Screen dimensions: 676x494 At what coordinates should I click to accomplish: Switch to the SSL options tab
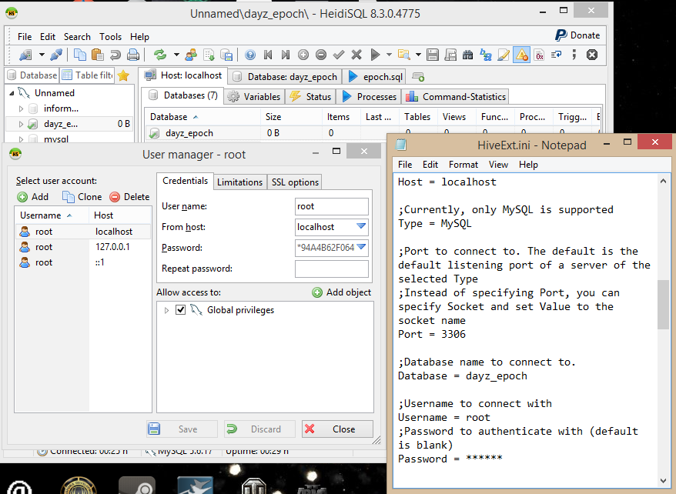[x=295, y=182]
